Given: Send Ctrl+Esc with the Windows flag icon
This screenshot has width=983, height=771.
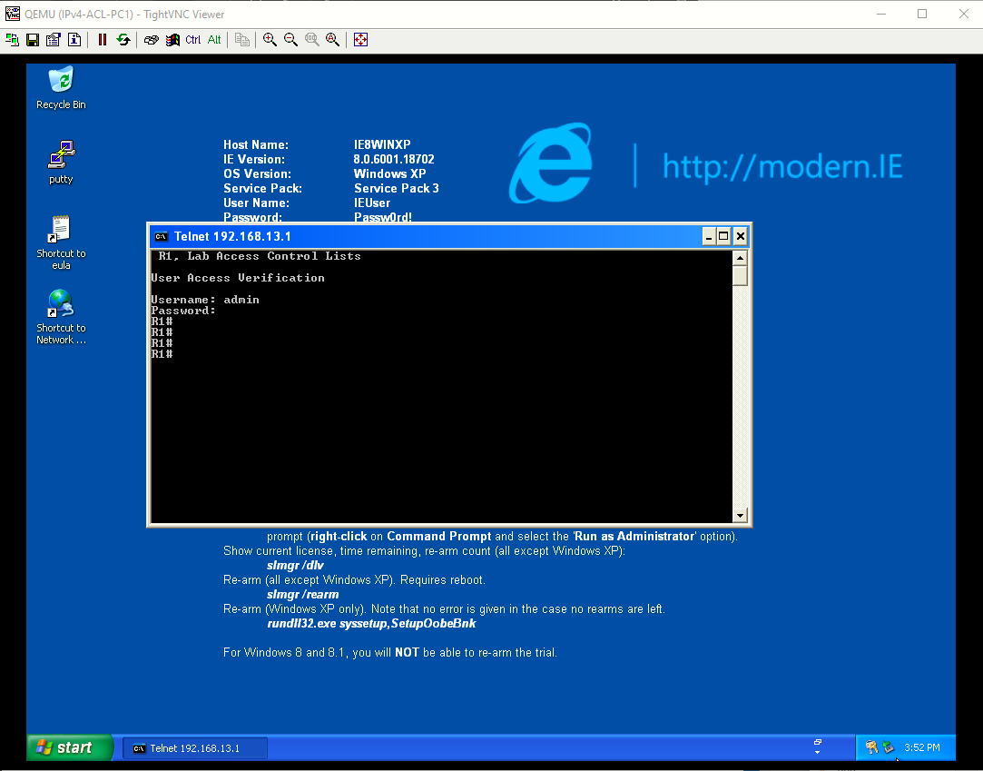Looking at the screenshot, I should [x=172, y=40].
